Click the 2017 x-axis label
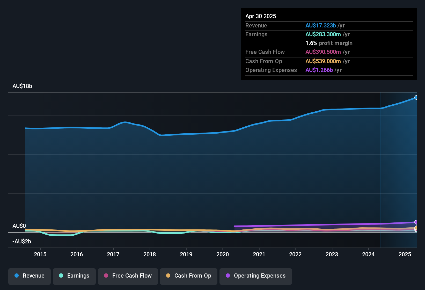425x290 pixels. [x=113, y=254]
